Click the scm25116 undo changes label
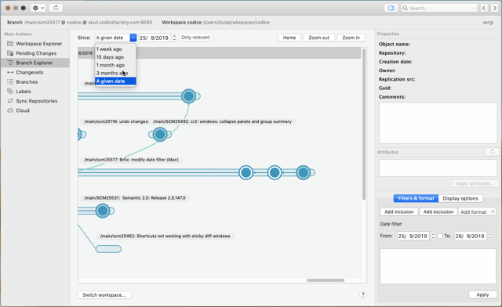 click(117, 121)
